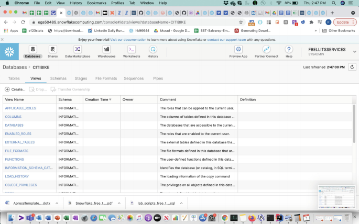Image resolution: width=359 pixels, height=224 pixels.
Task: Click the Preview App icon
Action: (x=238, y=50)
